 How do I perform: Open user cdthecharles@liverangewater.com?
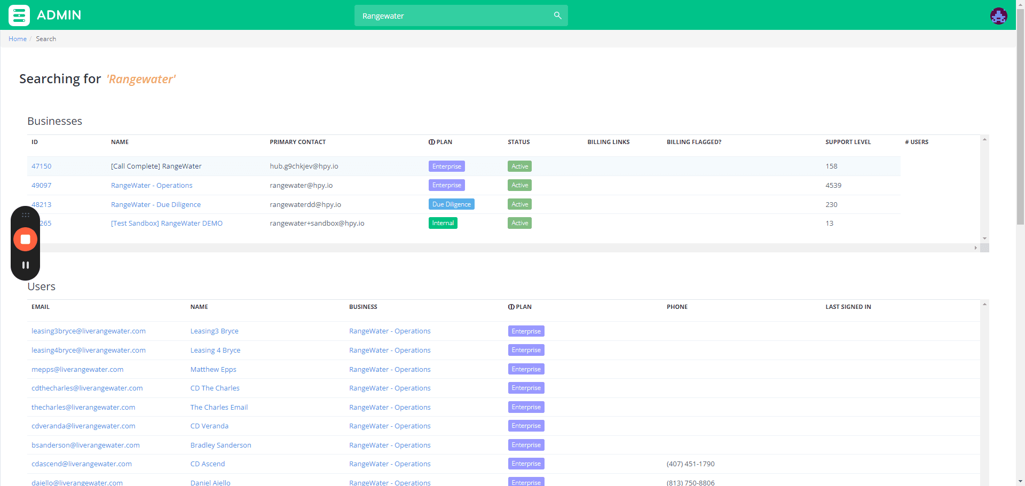point(87,388)
